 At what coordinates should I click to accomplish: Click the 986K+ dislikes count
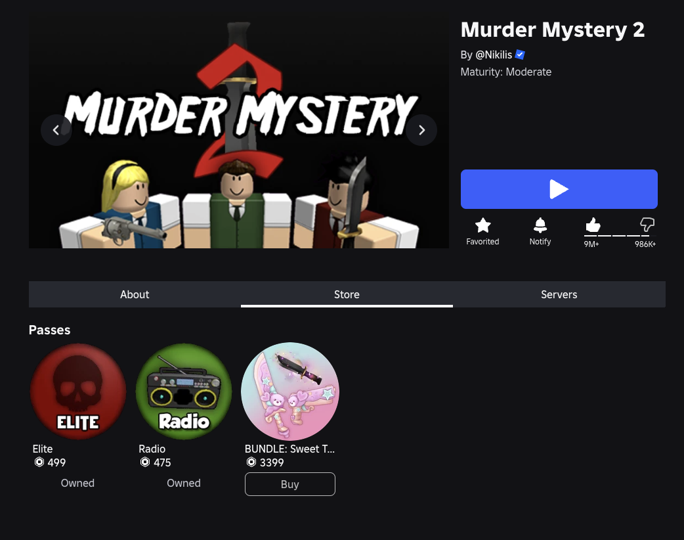[645, 244]
